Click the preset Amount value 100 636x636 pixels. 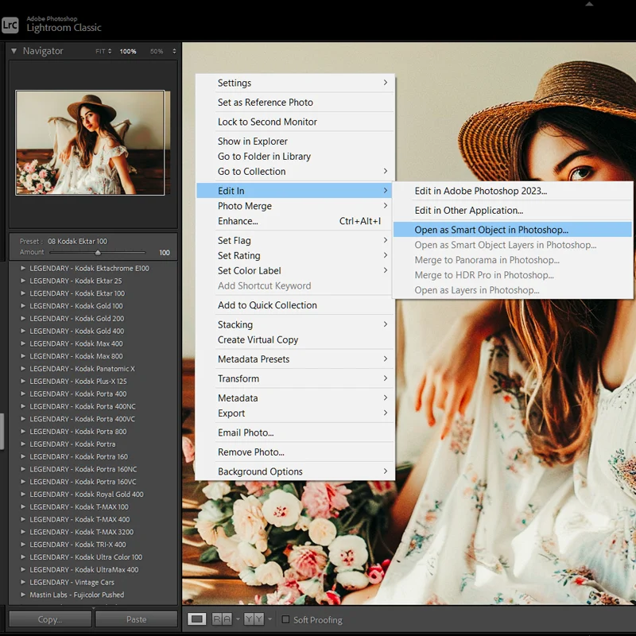[x=165, y=253]
